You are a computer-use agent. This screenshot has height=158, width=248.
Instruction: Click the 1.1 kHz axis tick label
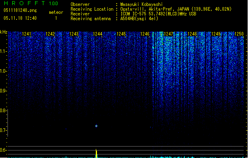3,51
